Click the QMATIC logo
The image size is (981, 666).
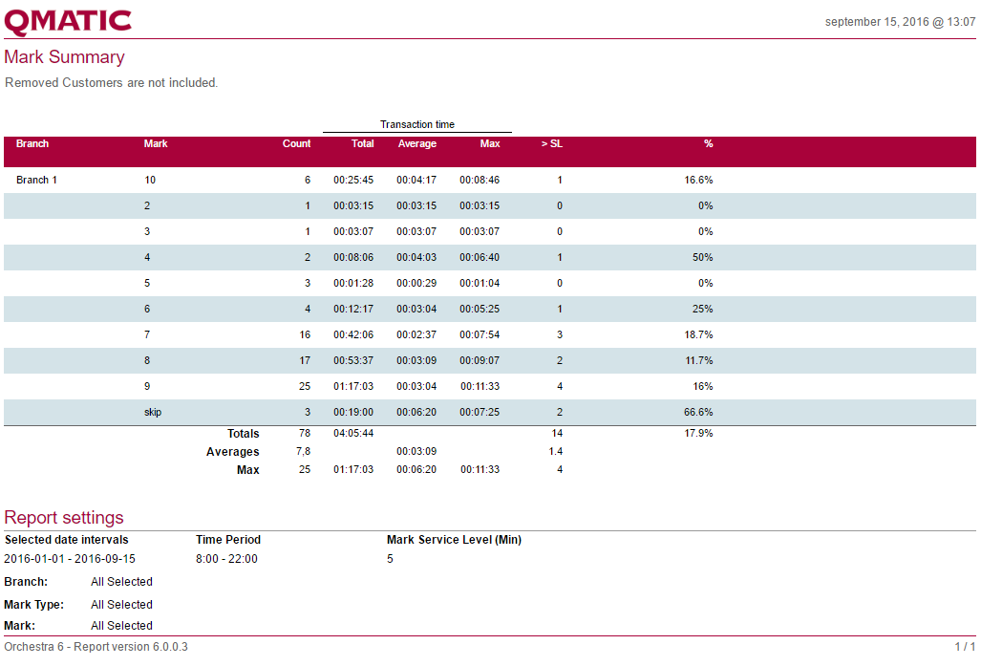tap(68, 22)
